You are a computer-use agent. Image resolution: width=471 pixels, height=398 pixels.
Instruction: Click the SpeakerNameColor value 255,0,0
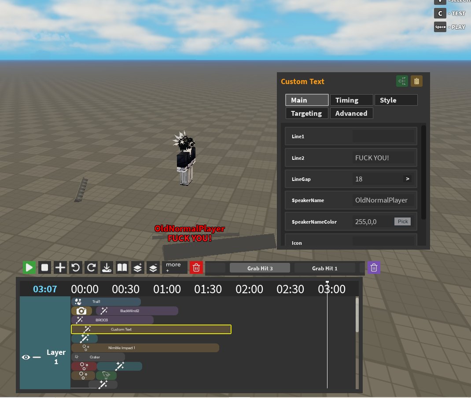(x=372, y=222)
